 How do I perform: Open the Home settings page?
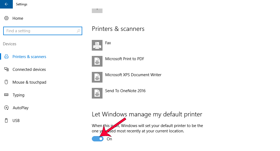tap(18, 18)
